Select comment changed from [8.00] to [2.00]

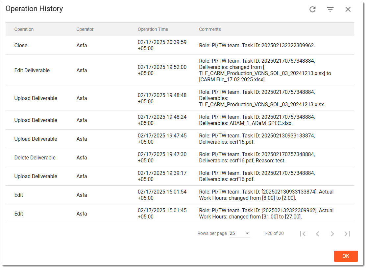(266, 195)
